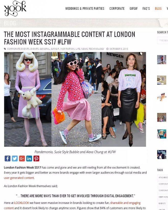Viewport: 168px width, 210px height.
Task: Follow the LOOKLOOK link in paragraph
Action: [22, 203]
